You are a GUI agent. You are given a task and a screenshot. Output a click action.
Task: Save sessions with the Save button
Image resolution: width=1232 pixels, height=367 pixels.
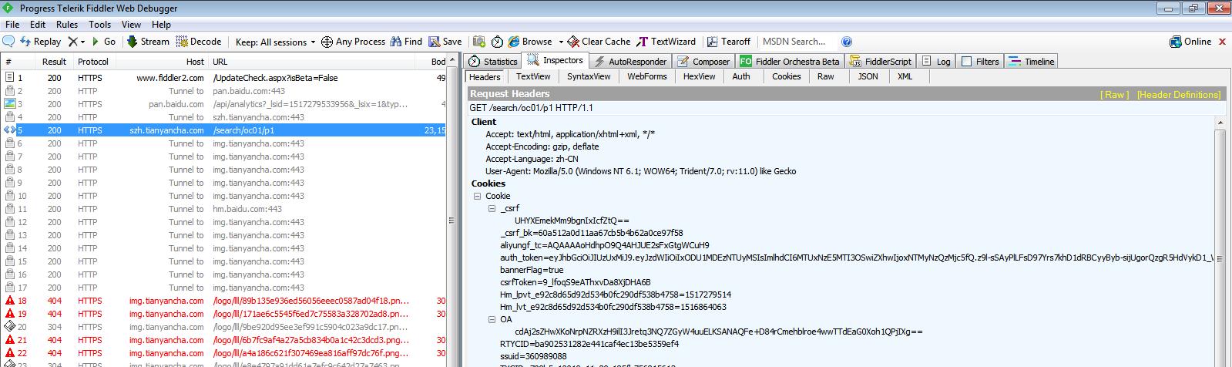pyautogui.click(x=445, y=42)
